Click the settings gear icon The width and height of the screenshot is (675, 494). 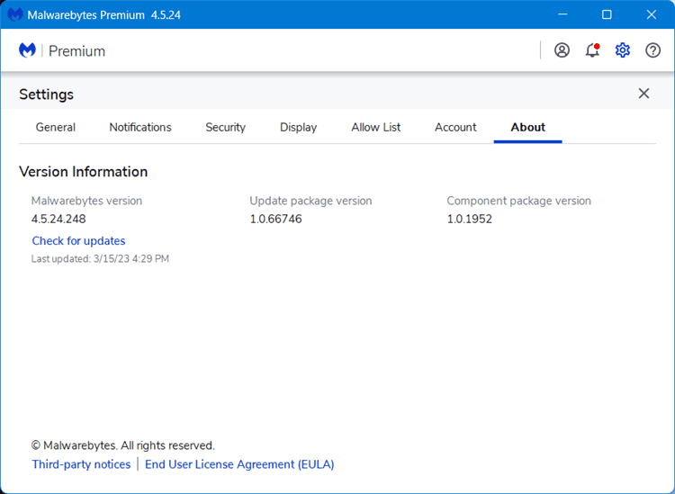(623, 50)
